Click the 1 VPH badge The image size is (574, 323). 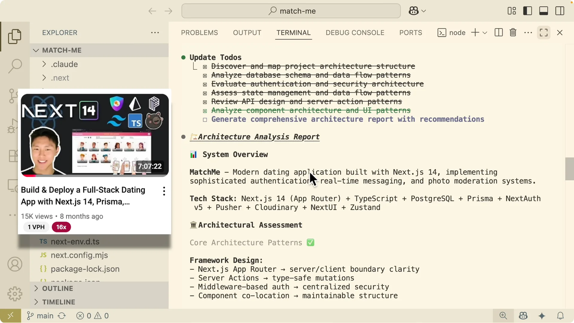click(x=36, y=227)
